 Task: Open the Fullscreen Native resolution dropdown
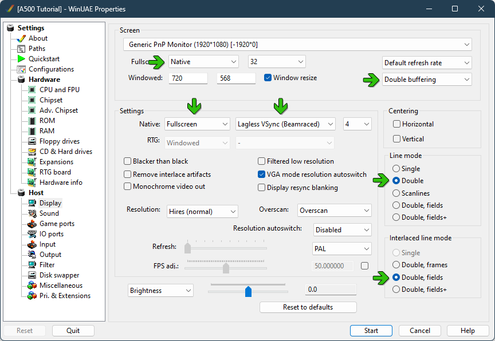[203, 62]
